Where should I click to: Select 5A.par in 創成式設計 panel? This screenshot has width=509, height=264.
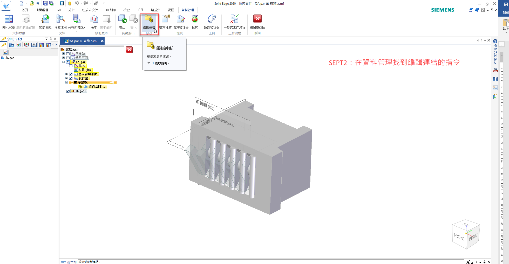[10, 58]
